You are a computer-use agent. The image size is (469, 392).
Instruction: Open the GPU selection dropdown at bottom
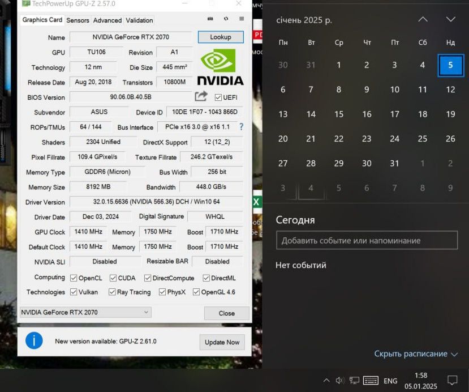[x=85, y=312]
